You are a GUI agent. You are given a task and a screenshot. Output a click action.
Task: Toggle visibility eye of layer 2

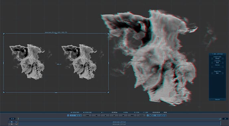12,124
